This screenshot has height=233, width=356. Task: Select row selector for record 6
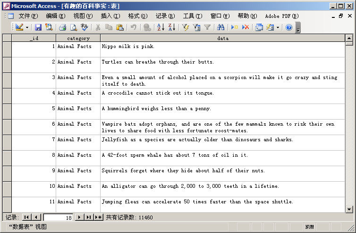[x=7, y=127]
